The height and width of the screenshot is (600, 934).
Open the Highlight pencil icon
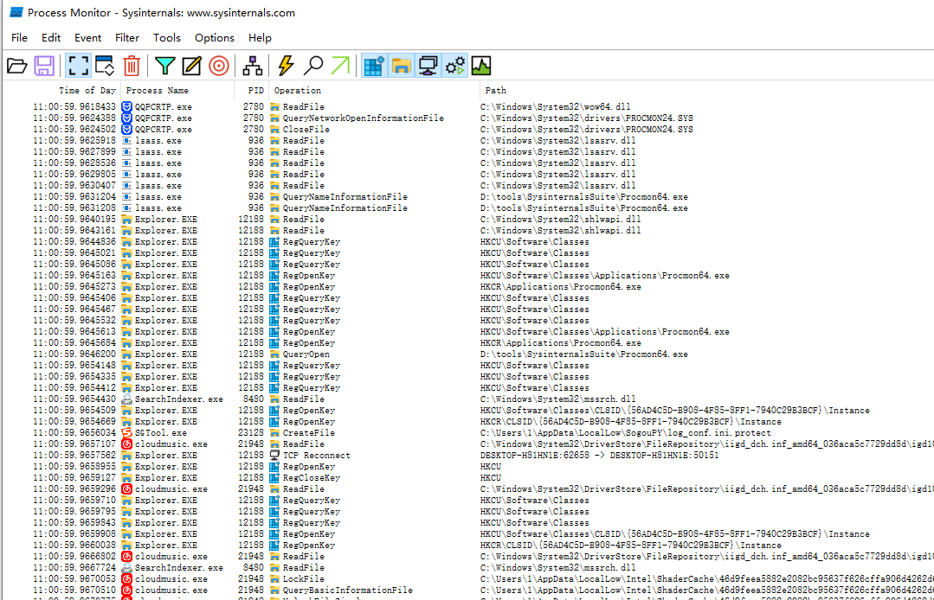pos(191,66)
